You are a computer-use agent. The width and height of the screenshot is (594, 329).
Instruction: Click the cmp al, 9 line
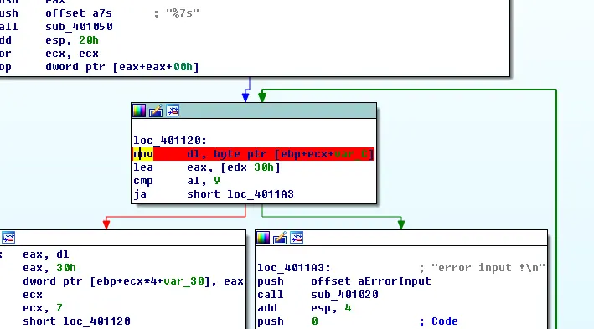(x=177, y=181)
